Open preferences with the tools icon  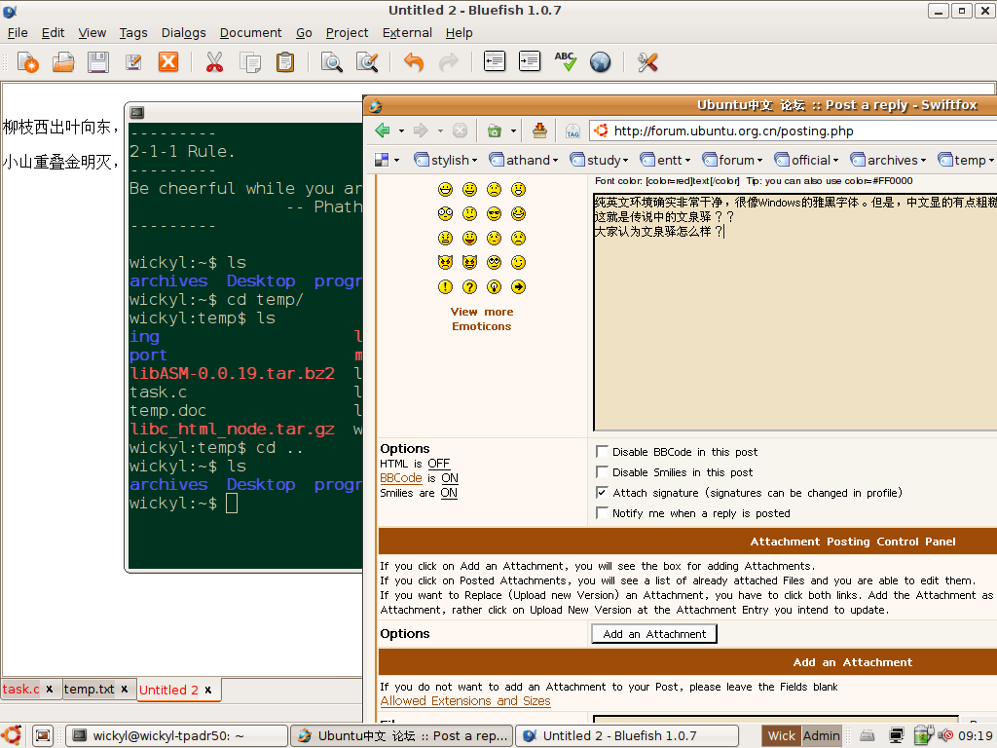point(646,62)
